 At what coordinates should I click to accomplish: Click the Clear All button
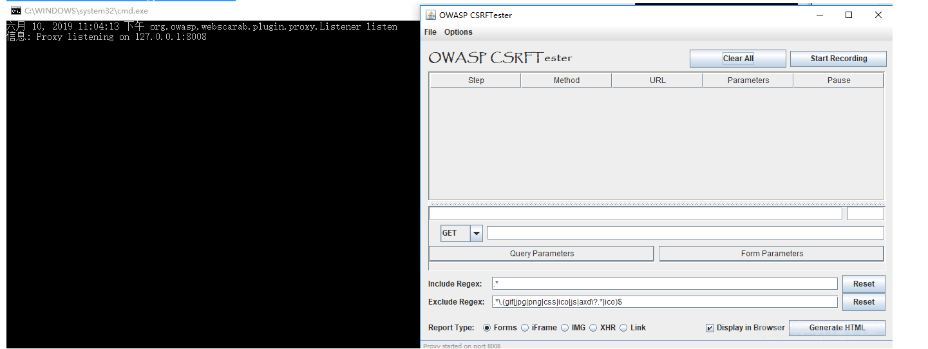click(738, 59)
